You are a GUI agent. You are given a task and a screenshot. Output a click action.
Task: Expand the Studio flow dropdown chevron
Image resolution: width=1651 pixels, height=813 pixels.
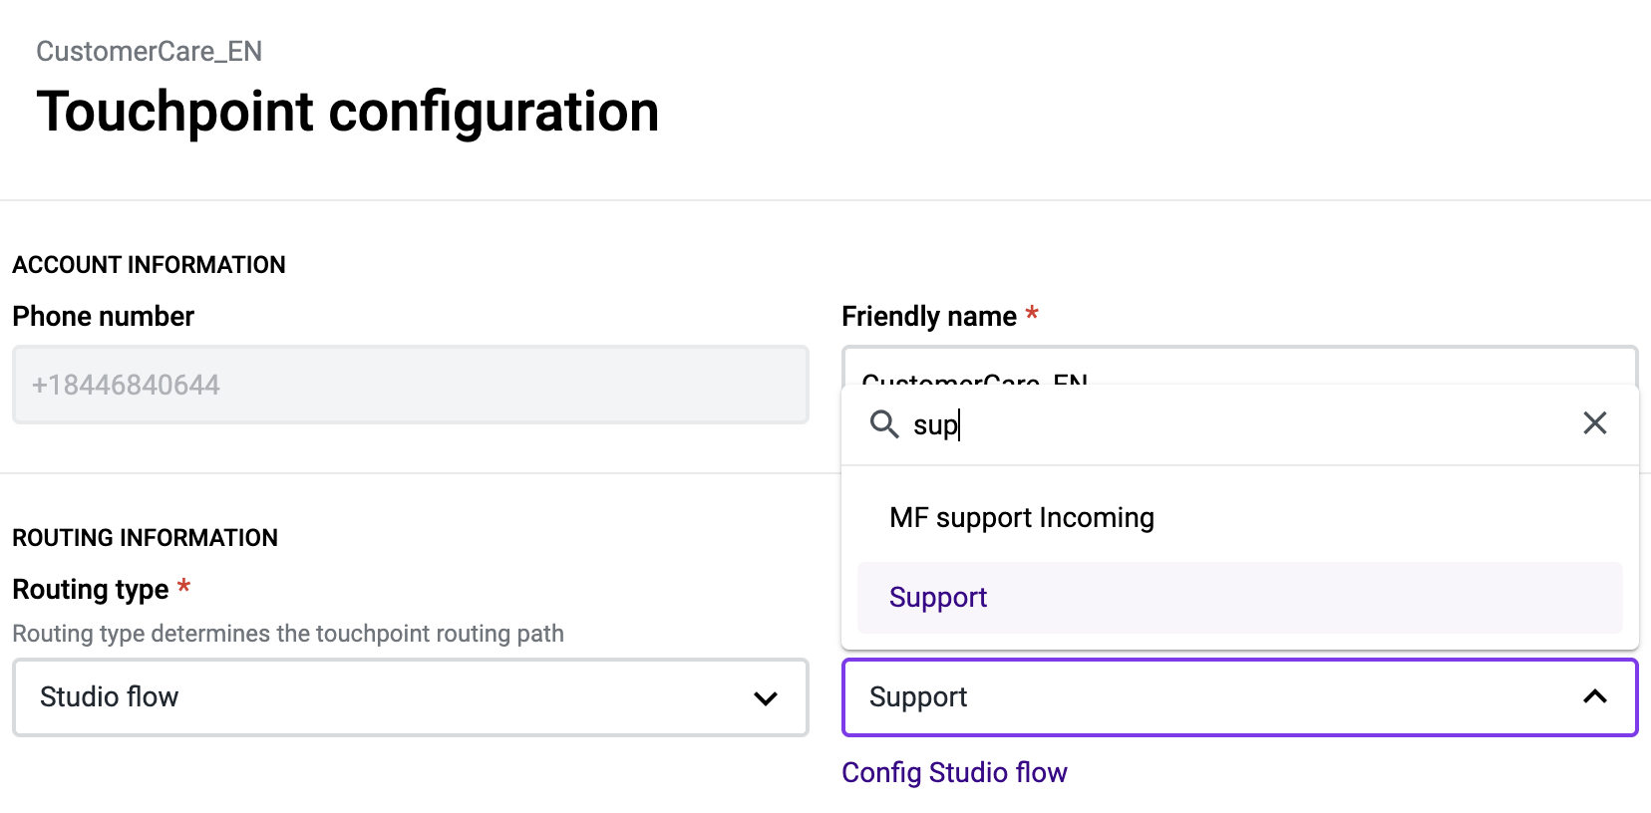point(766,698)
